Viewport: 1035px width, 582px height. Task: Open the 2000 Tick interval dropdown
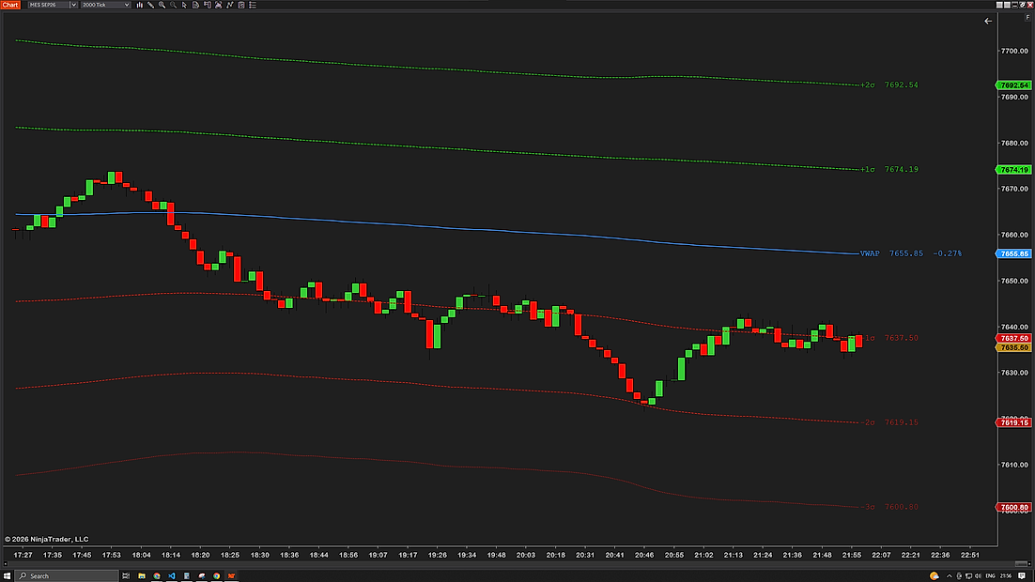(105, 5)
